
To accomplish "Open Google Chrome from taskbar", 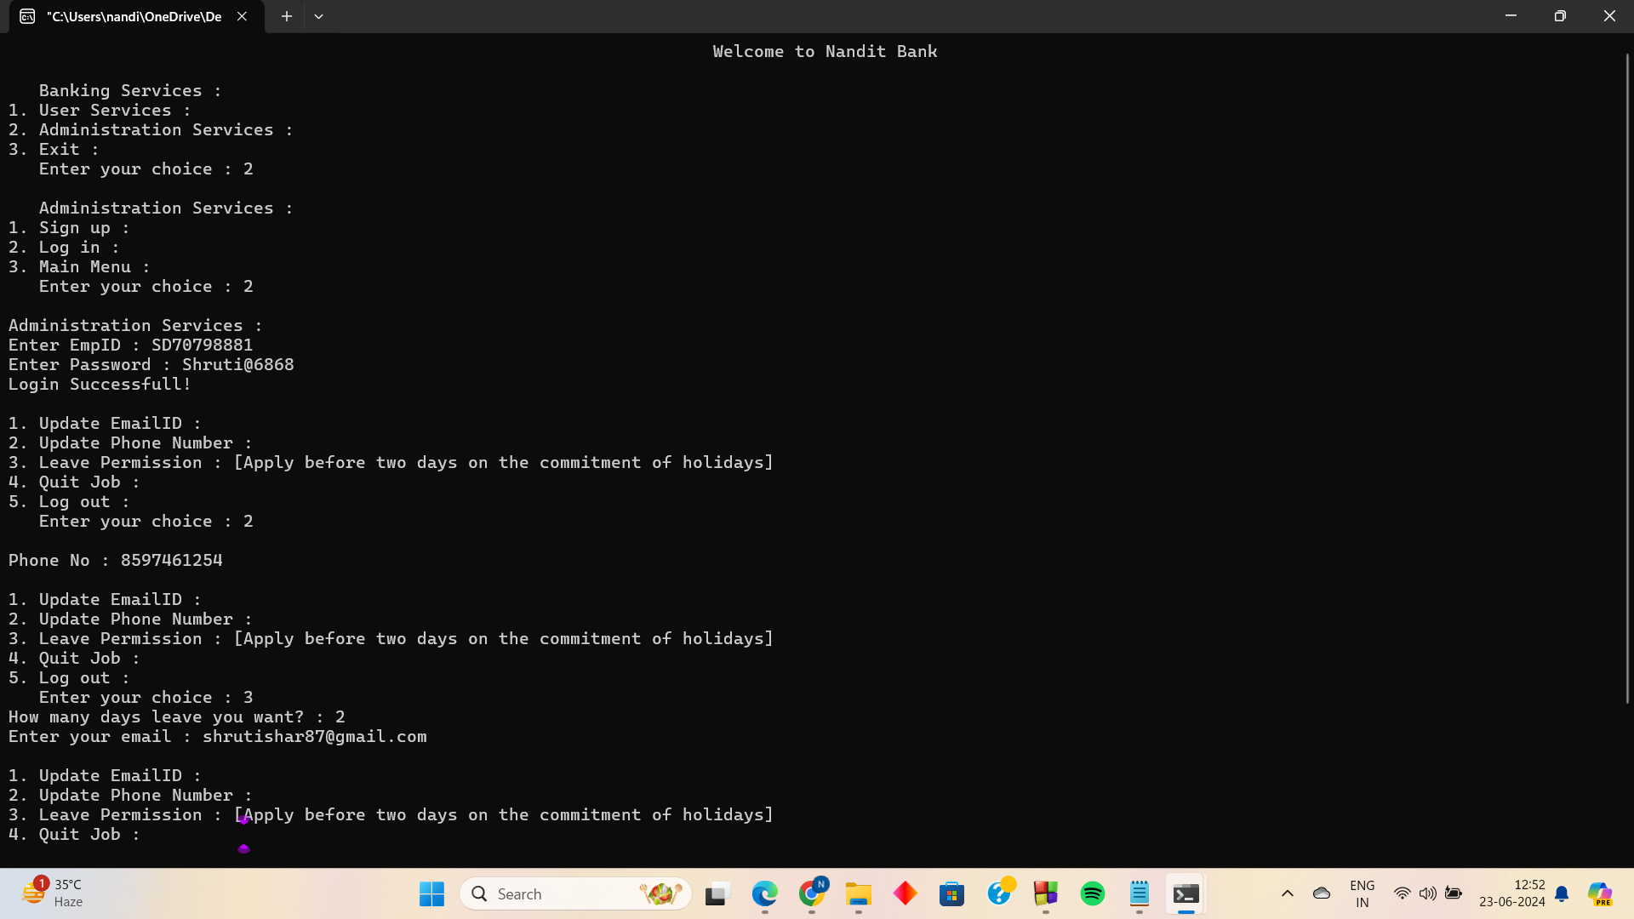I will click(x=812, y=893).
